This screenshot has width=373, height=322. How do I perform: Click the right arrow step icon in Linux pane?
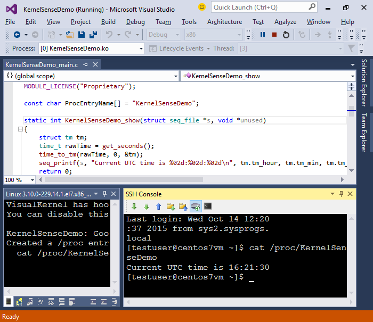115,302
